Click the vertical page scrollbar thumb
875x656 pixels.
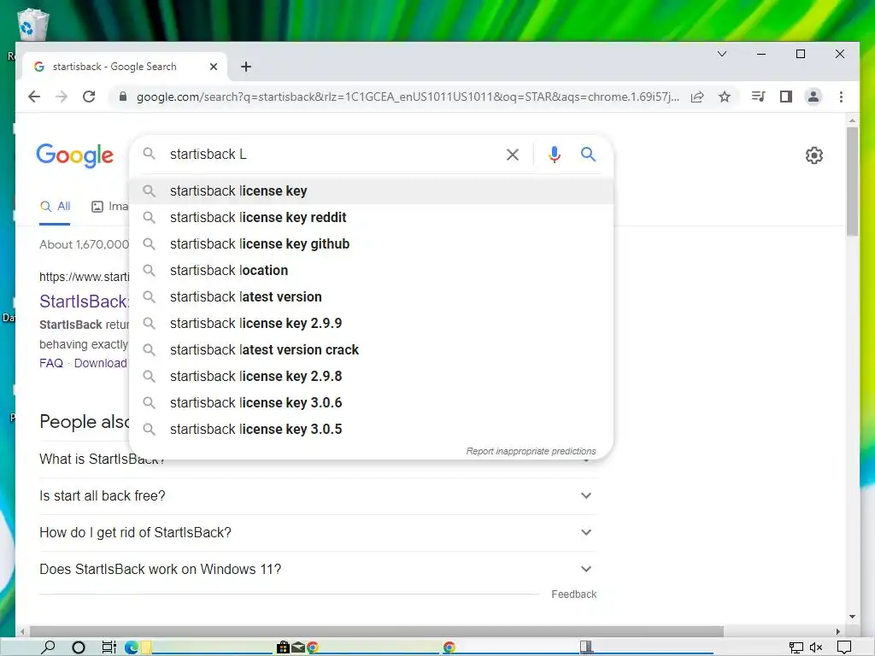[x=852, y=181]
